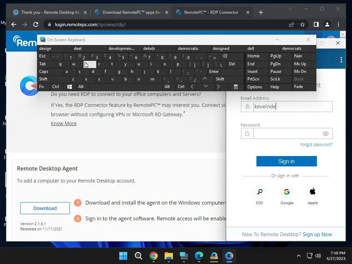Click Sign up Now link
Screen dimensions: 352x264
317,234
